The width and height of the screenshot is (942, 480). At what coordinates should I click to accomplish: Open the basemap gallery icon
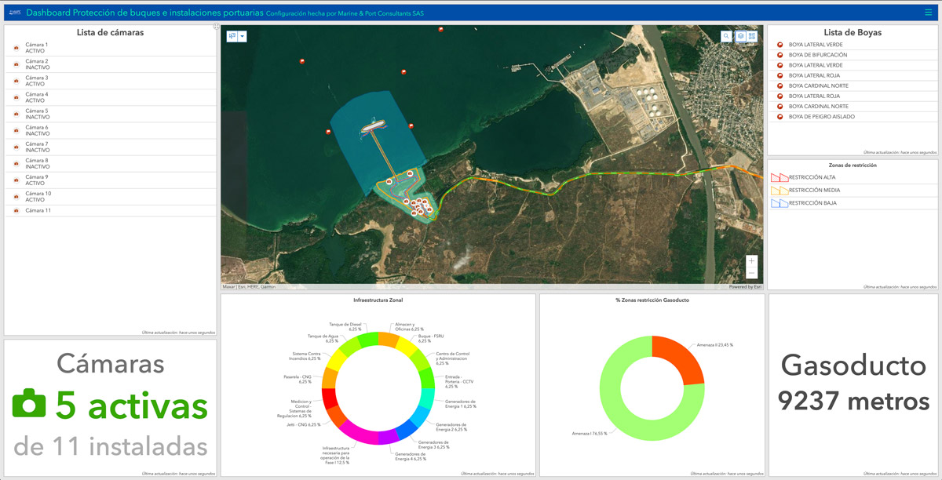pos(752,36)
